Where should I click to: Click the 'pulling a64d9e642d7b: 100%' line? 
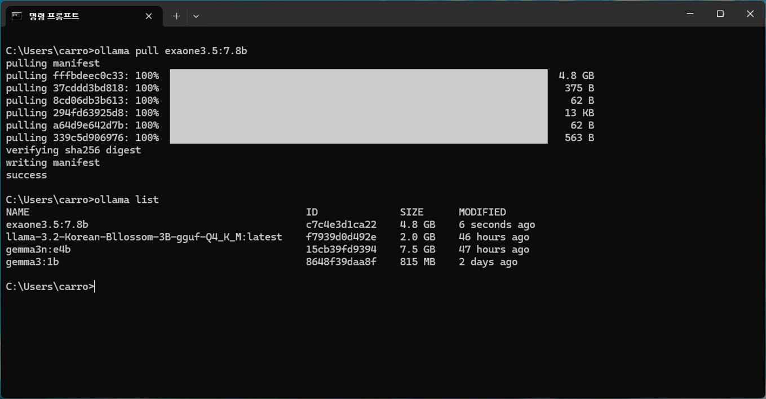[x=82, y=125]
